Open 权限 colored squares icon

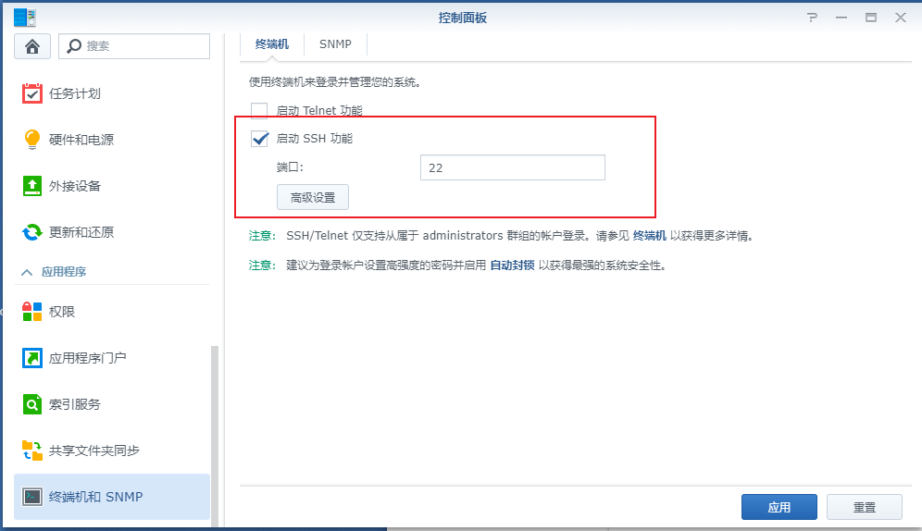(31, 312)
